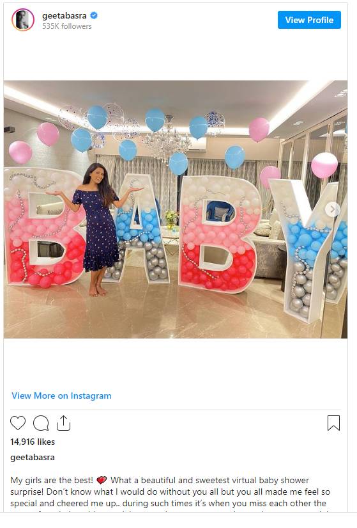
Task: Click geetabasra username in the header
Action: [x=65, y=15]
